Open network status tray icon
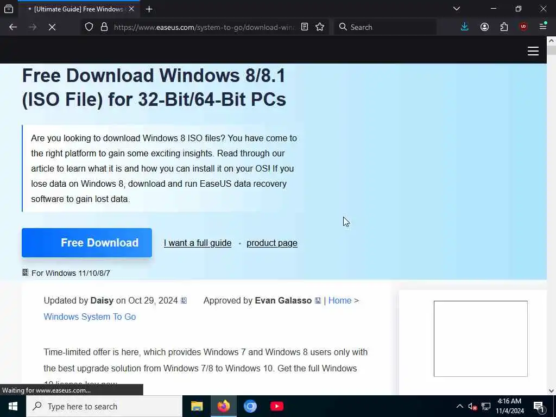The width and height of the screenshot is (556, 417). pyautogui.click(x=486, y=406)
